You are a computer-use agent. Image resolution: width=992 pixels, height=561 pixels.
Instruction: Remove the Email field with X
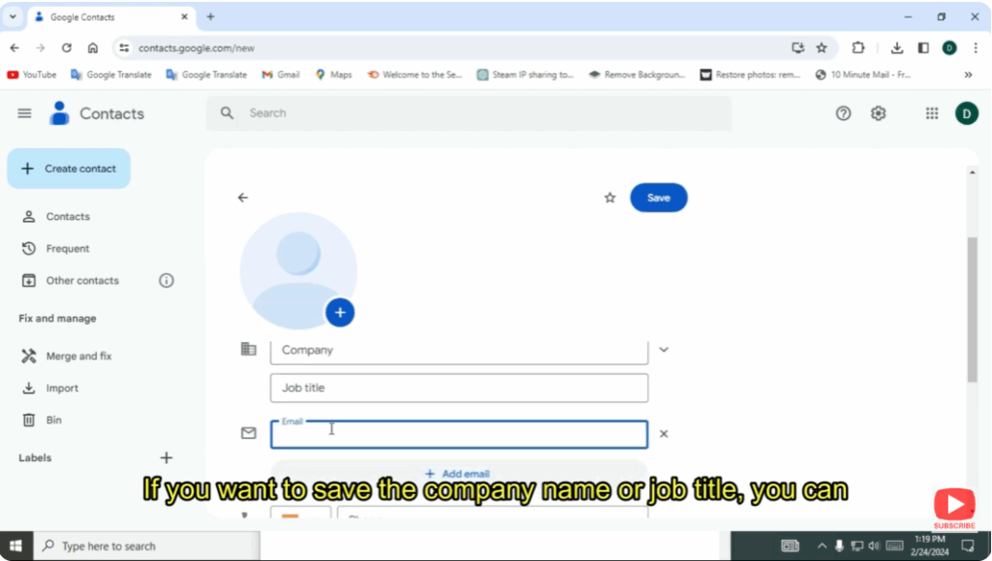[x=664, y=434]
